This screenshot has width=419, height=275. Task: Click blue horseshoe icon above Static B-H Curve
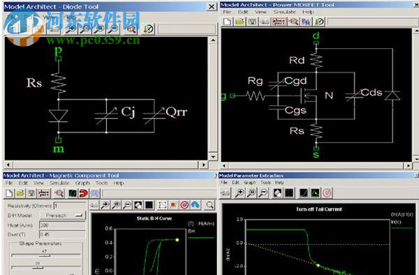pyautogui.click(x=196, y=205)
